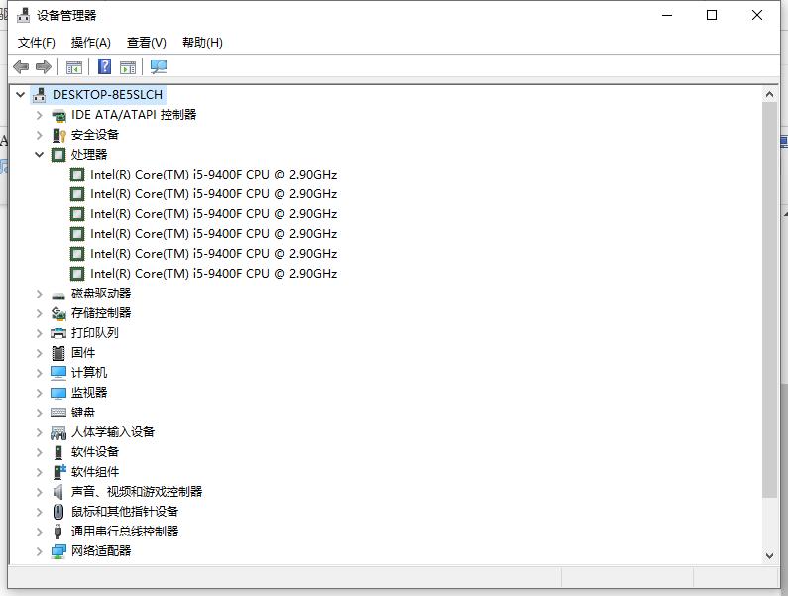
Task: Expand the 磁盘驱动器 category
Action: point(40,294)
